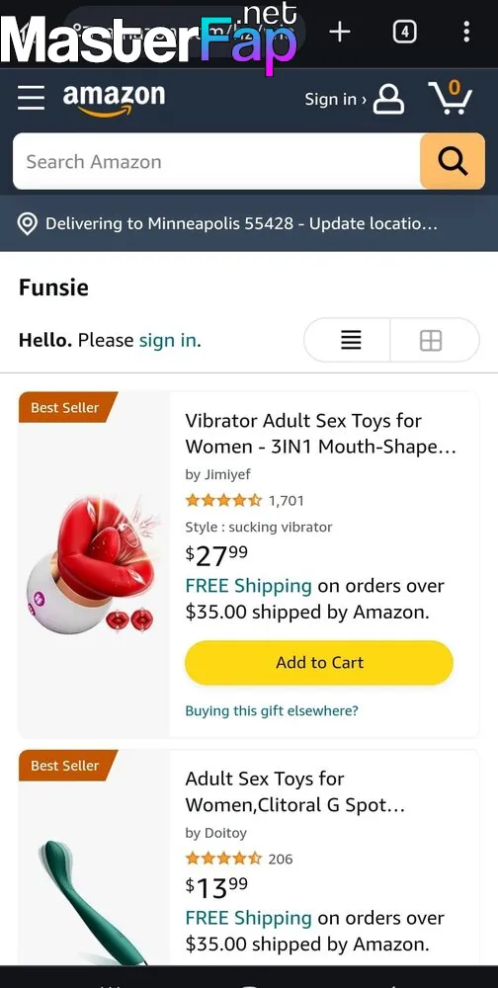
Task: Click "Buying this gift elsewhere?" link
Action: (x=272, y=710)
